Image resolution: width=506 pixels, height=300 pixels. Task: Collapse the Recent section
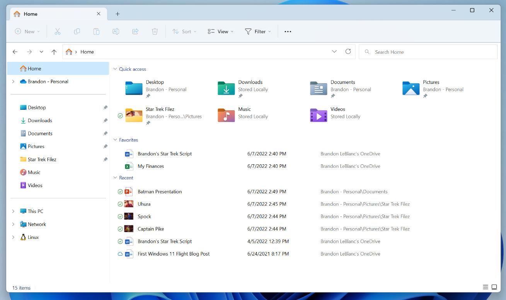click(115, 177)
